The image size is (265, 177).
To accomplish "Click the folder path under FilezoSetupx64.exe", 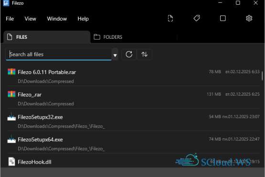I will click(x=61, y=149).
